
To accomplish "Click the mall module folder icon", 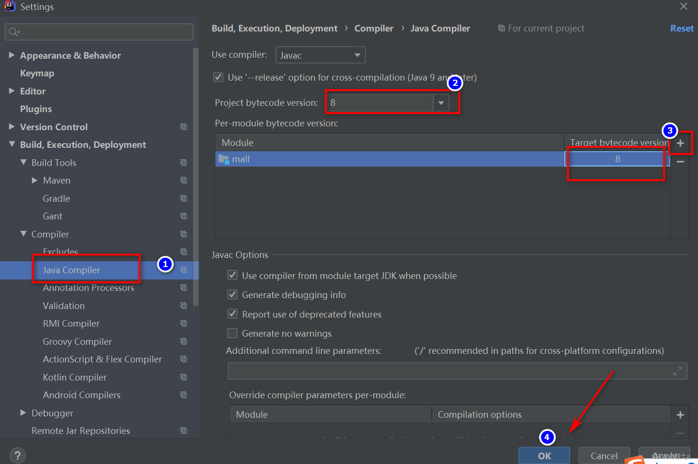I will (223, 159).
